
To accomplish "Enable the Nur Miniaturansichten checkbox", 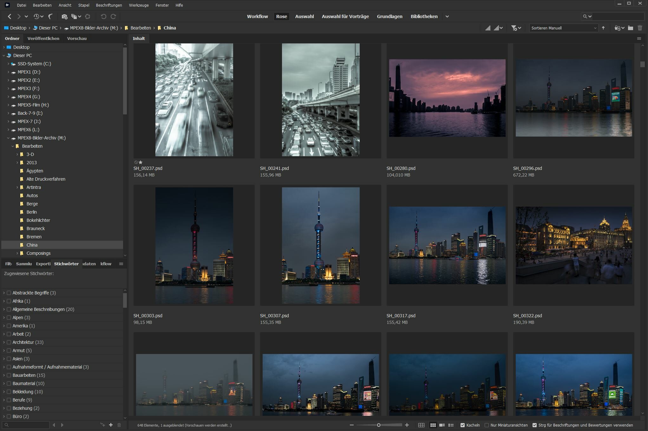I will (x=487, y=425).
